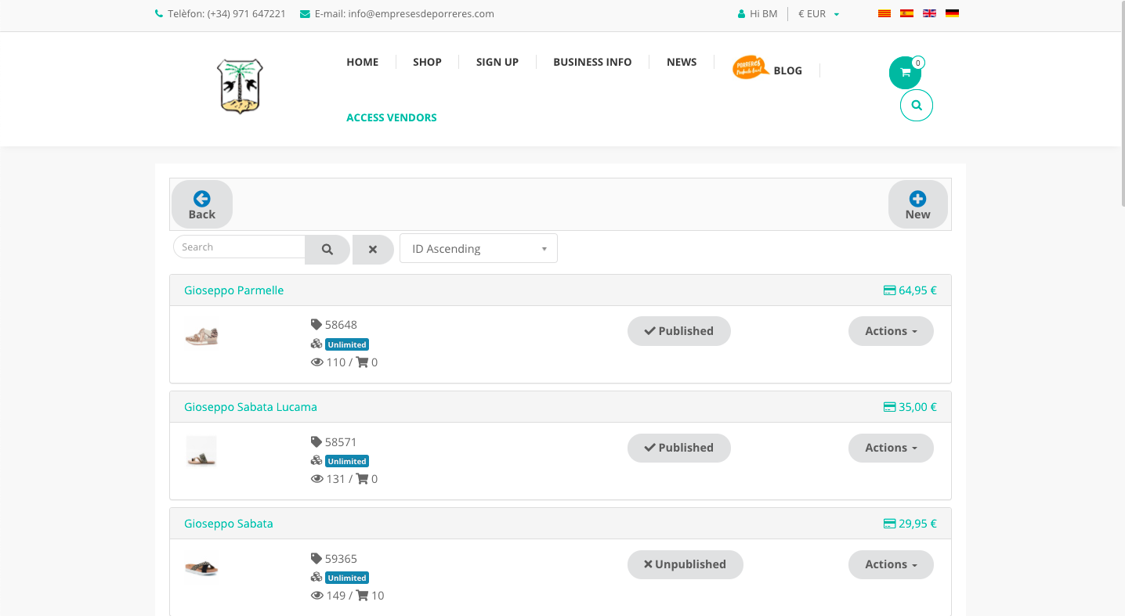Click the stock cubes icon for Gioseppo Parmelle
The width and height of the screenshot is (1125, 616).
[317, 344]
